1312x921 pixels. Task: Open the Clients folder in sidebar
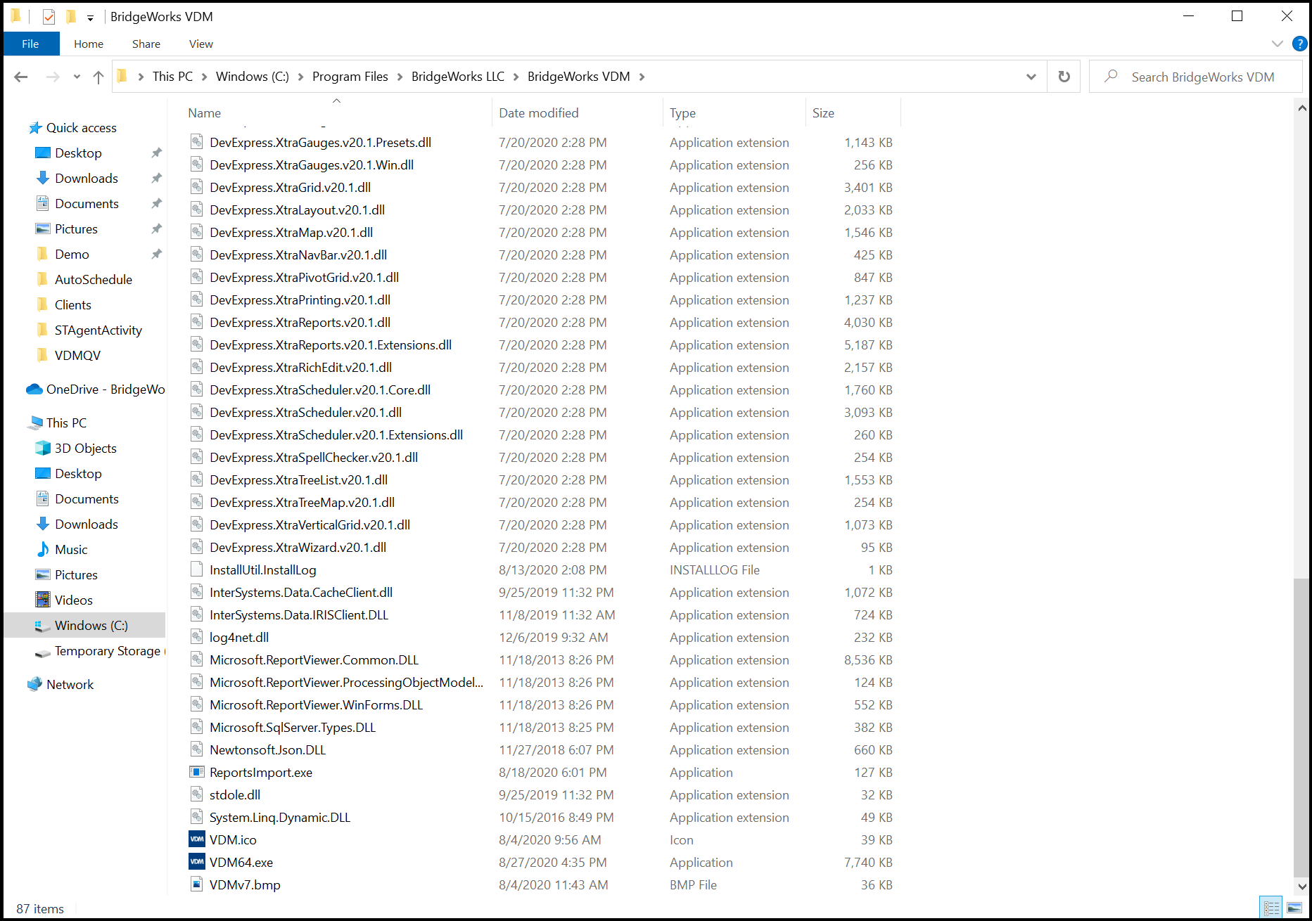click(x=73, y=305)
